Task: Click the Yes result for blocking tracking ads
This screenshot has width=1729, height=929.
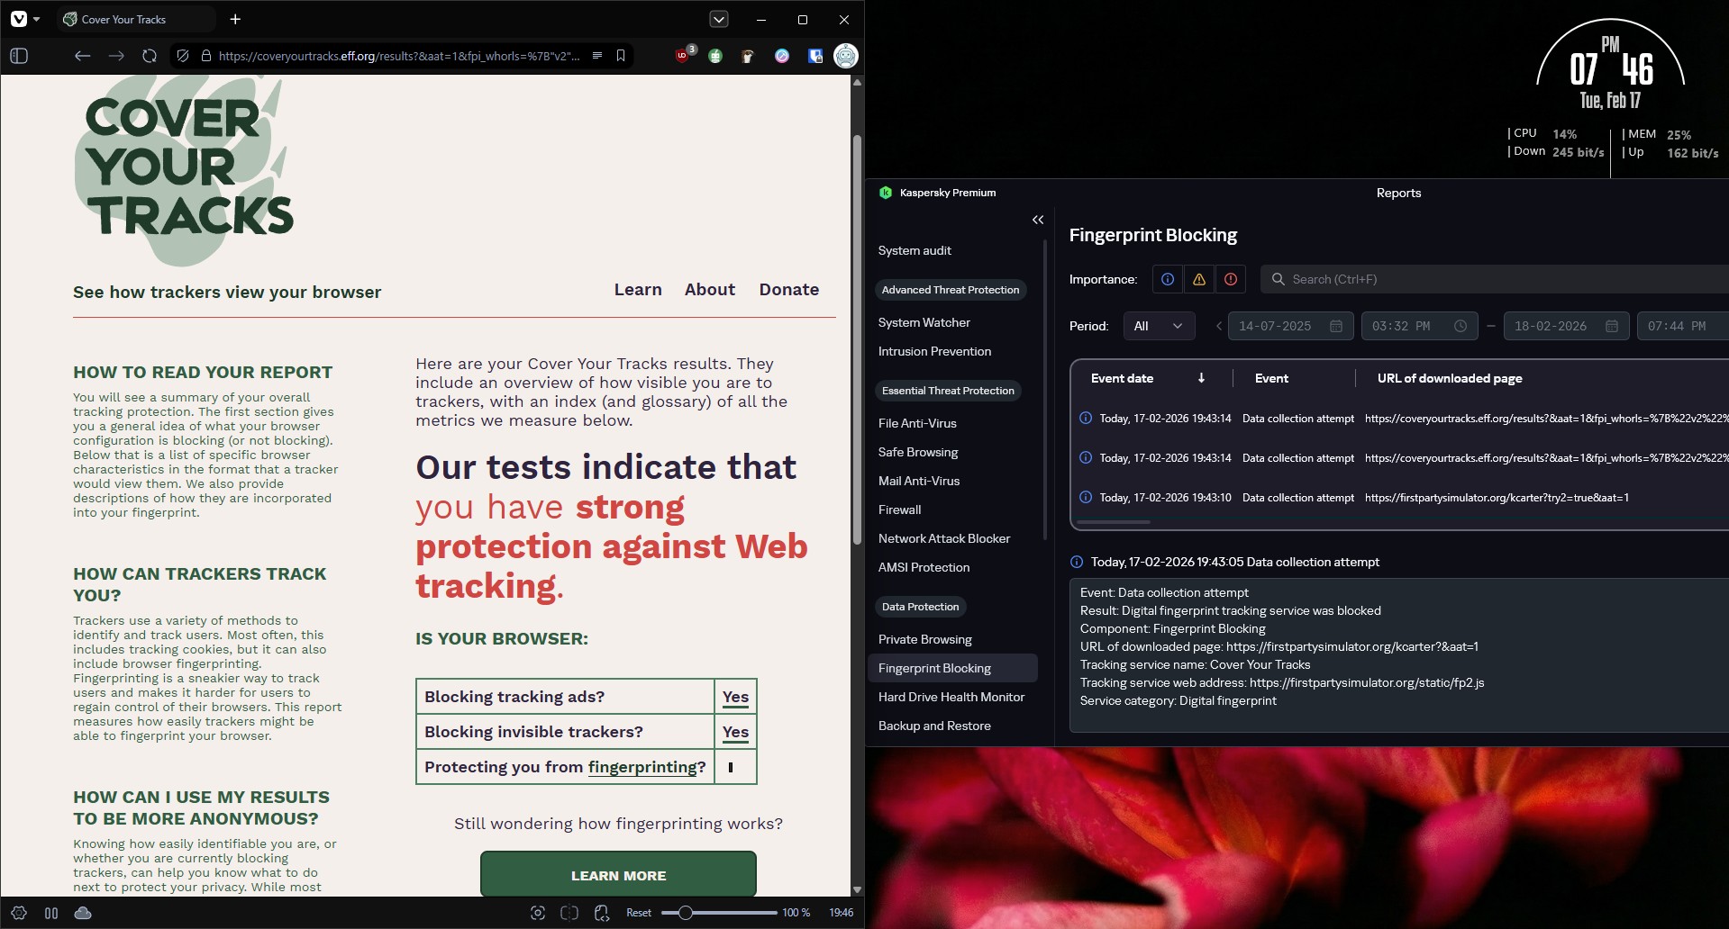Action: pyautogui.click(x=735, y=697)
